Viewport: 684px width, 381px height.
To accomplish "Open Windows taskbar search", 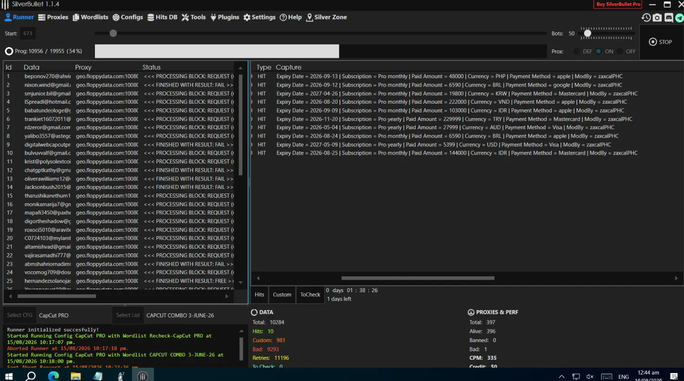I will (31, 376).
